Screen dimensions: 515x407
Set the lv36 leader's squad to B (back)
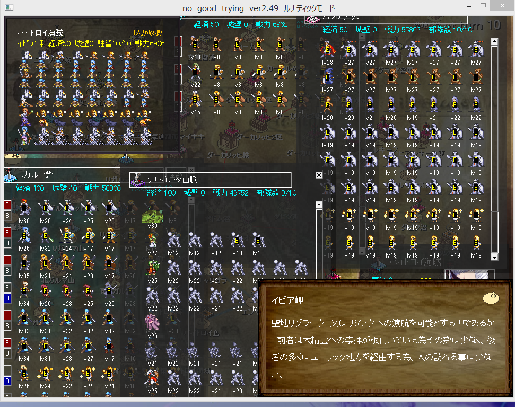pos(7,216)
